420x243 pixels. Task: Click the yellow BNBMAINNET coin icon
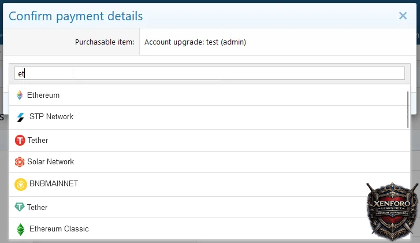[x=21, y=184]
